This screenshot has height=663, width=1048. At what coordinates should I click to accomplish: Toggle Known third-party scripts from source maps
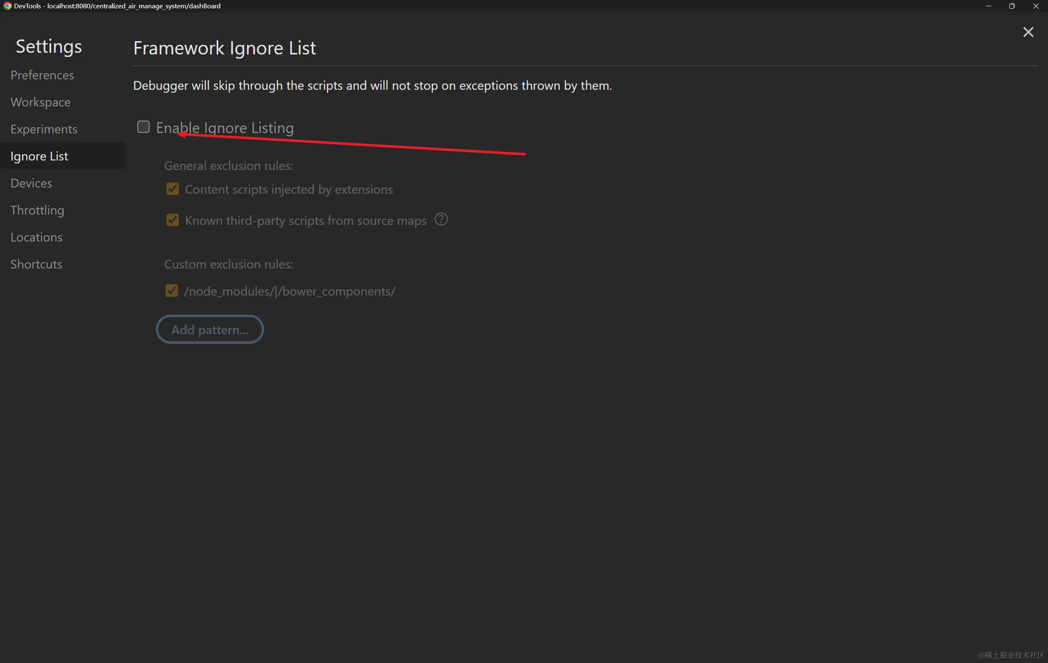pyautogui.click(x=172, y=220)
